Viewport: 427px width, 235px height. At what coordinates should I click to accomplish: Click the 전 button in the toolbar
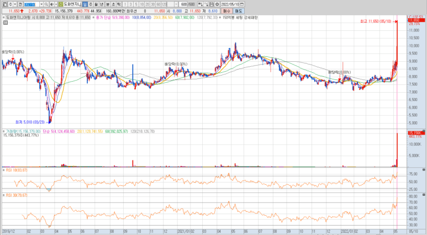(20, 4)
